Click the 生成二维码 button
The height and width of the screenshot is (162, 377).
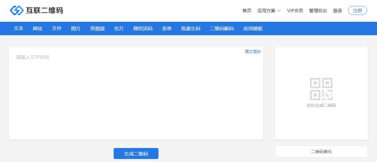(x=136, y=154)
